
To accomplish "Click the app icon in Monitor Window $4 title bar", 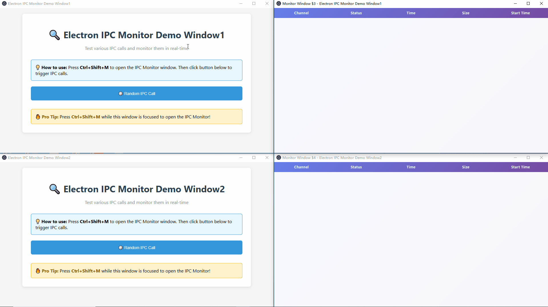I will (x=279, y=158).
